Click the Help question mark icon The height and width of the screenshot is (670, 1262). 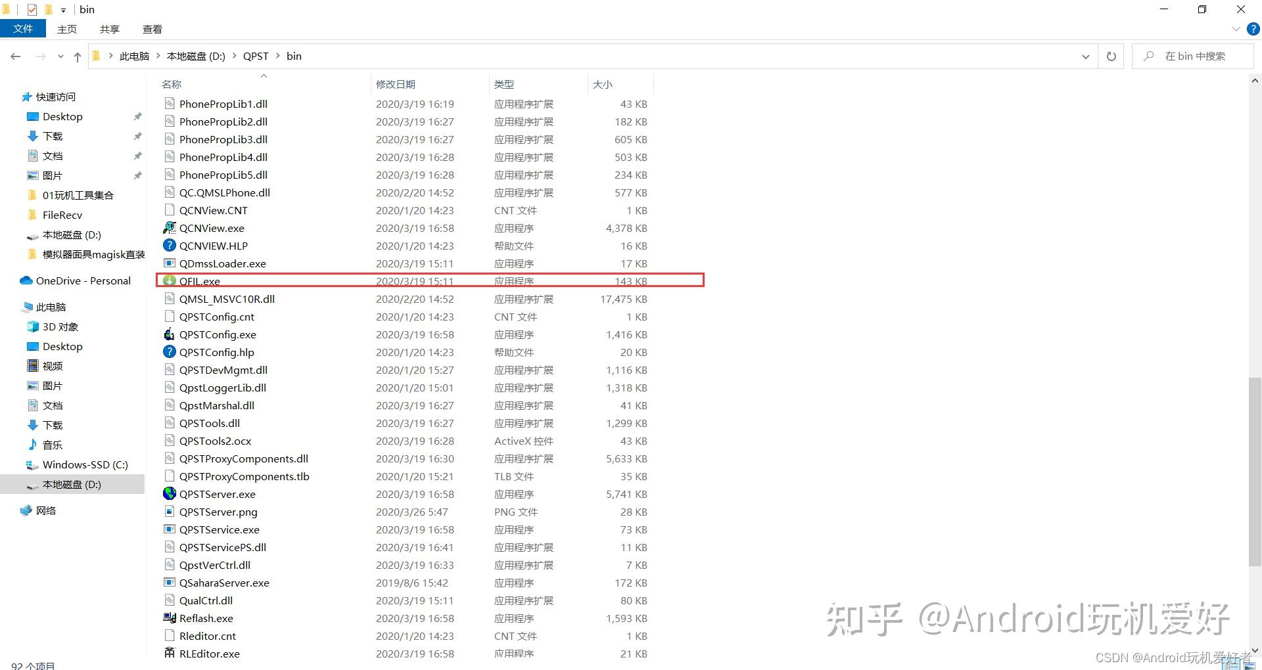click(x=1253, y=30)
